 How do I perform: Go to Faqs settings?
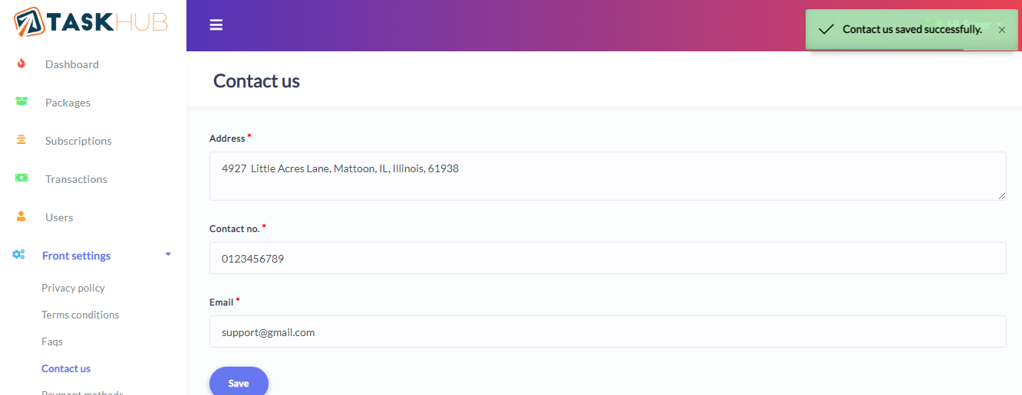52,341
